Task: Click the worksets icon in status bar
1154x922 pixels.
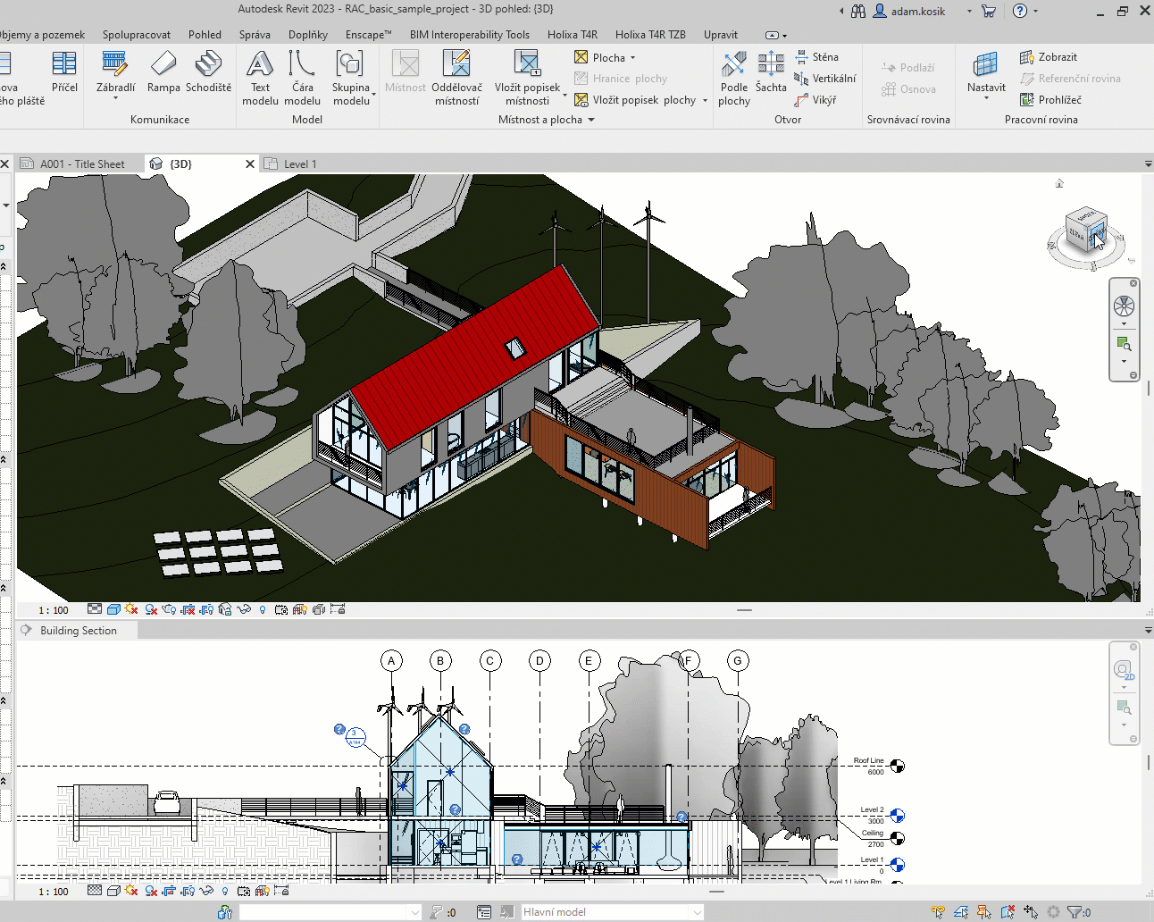Action: pyautogui.click(x=225, y=912)
